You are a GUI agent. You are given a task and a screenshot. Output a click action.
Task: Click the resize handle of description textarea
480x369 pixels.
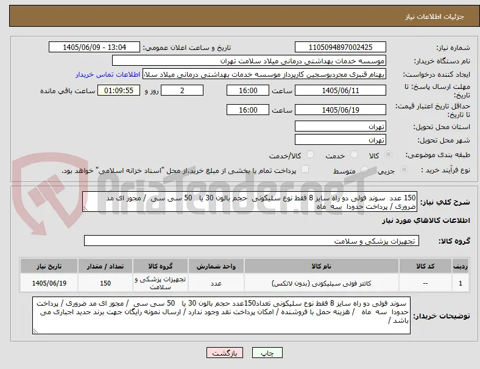(x=85, y=209)
